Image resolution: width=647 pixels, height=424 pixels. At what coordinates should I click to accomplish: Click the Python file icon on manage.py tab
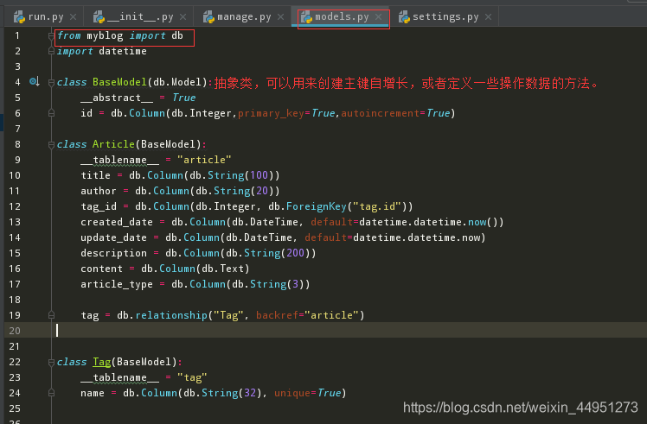coord(208,17)
